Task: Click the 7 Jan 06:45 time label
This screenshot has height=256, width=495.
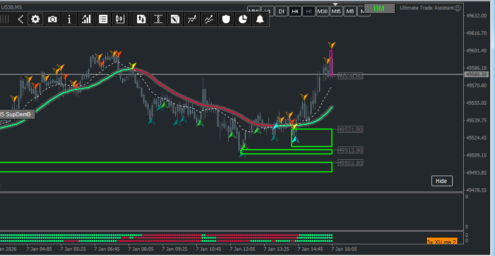Action: (x=107, y=249)
